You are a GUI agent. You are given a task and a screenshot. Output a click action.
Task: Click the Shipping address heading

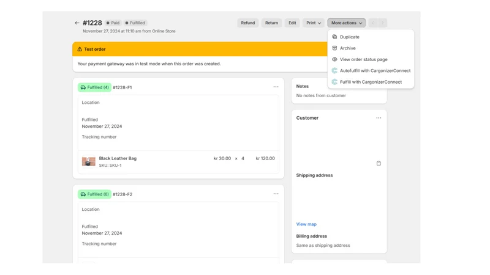point(314,175)
